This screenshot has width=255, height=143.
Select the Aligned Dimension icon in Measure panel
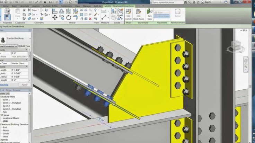104,11
